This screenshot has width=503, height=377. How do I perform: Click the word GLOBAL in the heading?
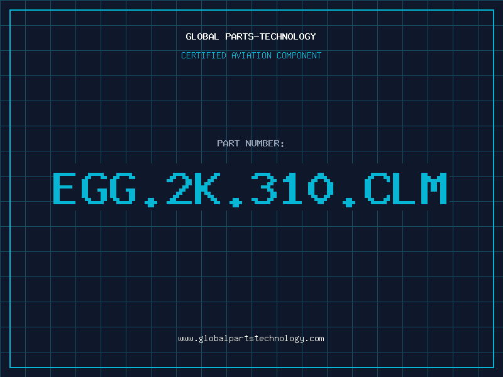[x=202, y=36]
